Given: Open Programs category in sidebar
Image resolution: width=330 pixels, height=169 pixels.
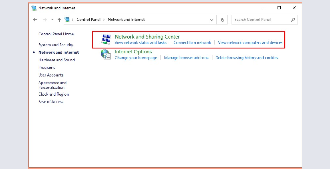Looking at the screenshot, I should [46, 68].
